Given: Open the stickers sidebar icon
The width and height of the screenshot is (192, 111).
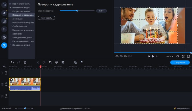Looking at the screenshot, I should (x=4, y=37).
